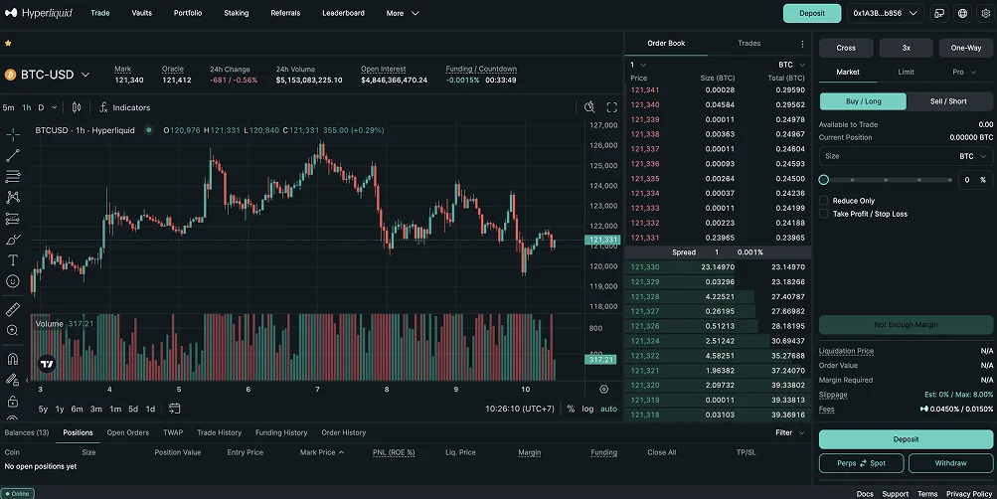Select the Buy / Long side
The image size is (997, 499).
pyautogui.click(x=863, y=101)
